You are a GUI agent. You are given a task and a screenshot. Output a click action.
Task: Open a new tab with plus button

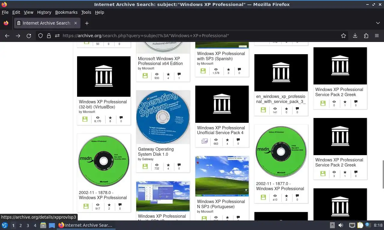pyautogui.click(x=87, y=23)
